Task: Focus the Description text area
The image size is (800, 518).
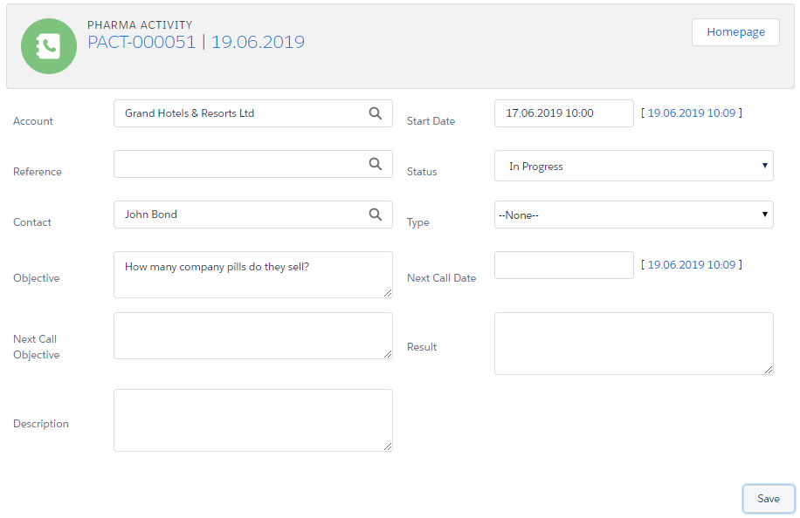Action: [252, 420]
